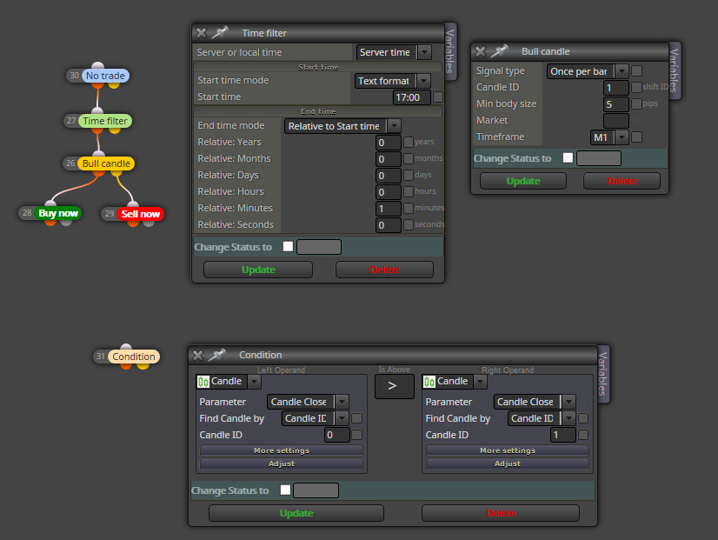Open Variables tab of Condition panel
Image resolution: width=718 pixels, height=540 pixels.
pyautogui.click(x=602, y=374)
